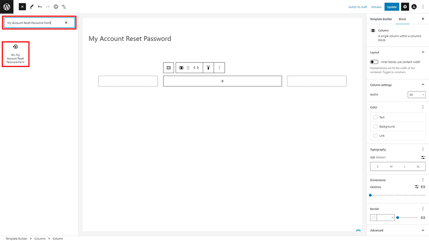
Task: Click the settings gear icon
Action: click(405, 7)
